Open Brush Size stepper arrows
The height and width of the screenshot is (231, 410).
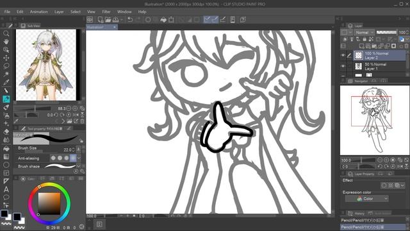click(x=73, y=150)
